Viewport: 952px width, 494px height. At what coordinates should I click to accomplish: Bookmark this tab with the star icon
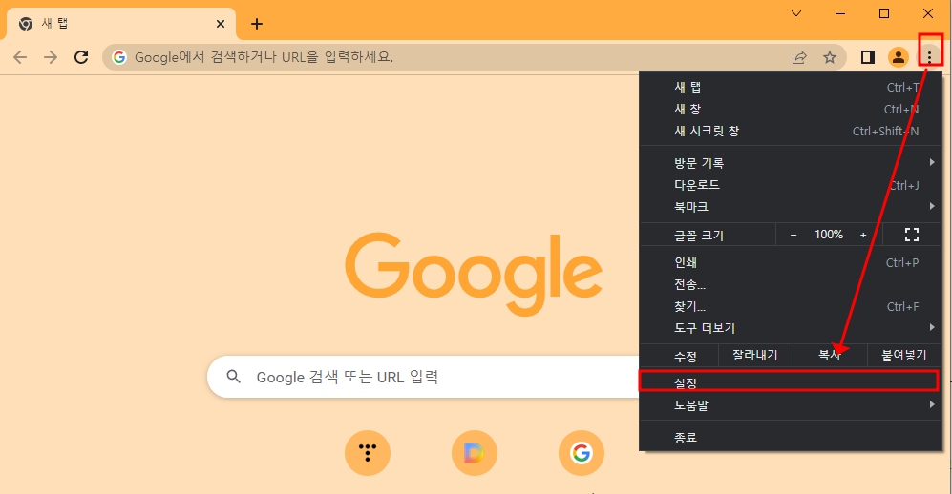830,57
